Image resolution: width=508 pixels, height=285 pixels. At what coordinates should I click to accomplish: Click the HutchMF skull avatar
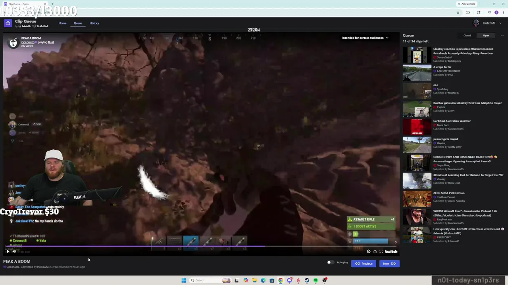tap(476, 23)
